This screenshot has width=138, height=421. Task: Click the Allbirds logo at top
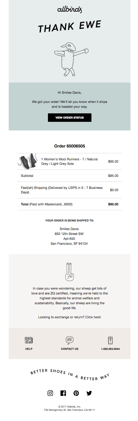[x=69, y=9]
